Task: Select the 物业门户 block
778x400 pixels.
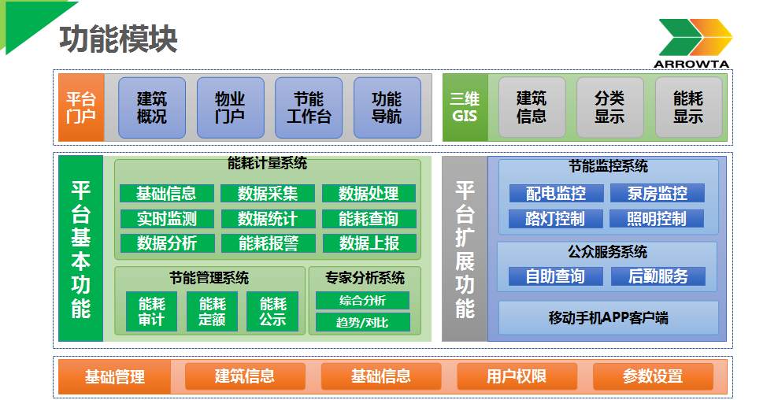Action: tap(230, 108)
